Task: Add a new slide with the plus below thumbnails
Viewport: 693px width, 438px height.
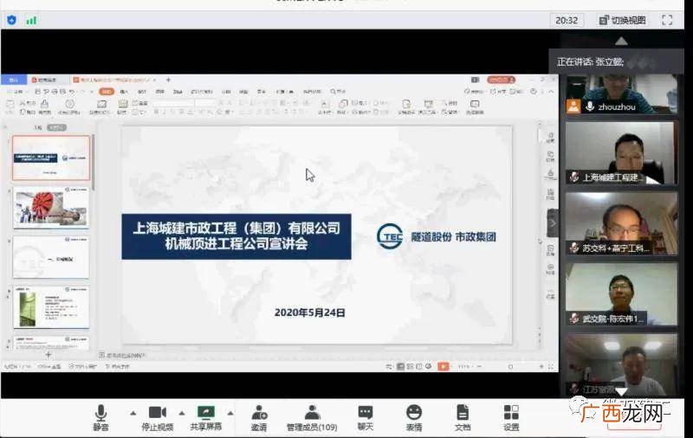Action: click(x=49, y=355)
